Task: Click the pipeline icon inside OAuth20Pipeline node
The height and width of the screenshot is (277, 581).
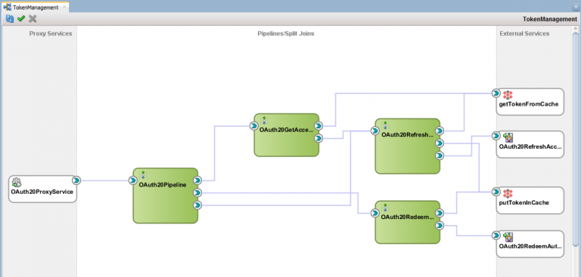Action: pos(143,175)
